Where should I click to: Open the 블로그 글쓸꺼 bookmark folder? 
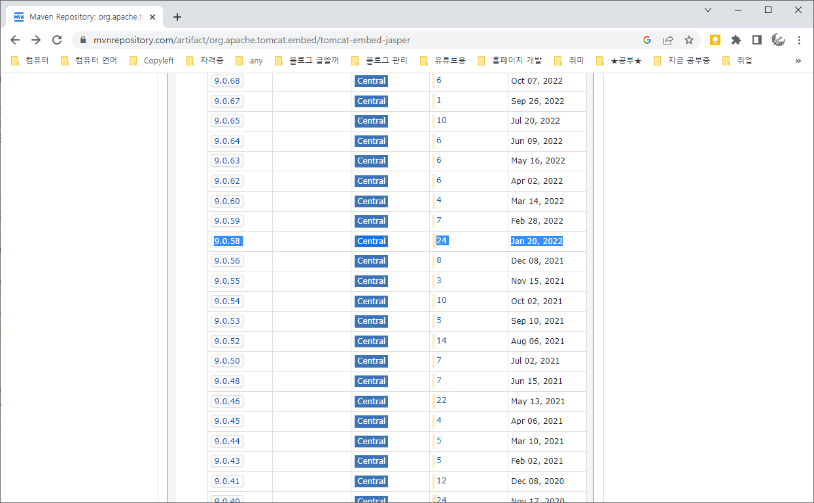pyautogui.click(x=307, y=60)
